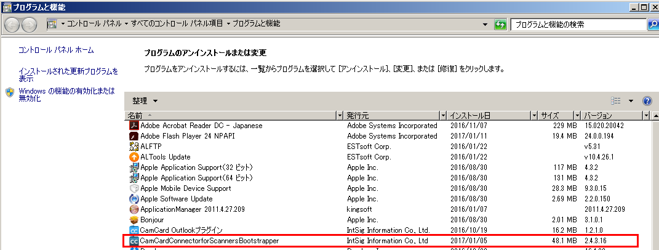659x250 pixels.
Task: Click the 2017/01/11 install date cell
Action: [469, 136]
